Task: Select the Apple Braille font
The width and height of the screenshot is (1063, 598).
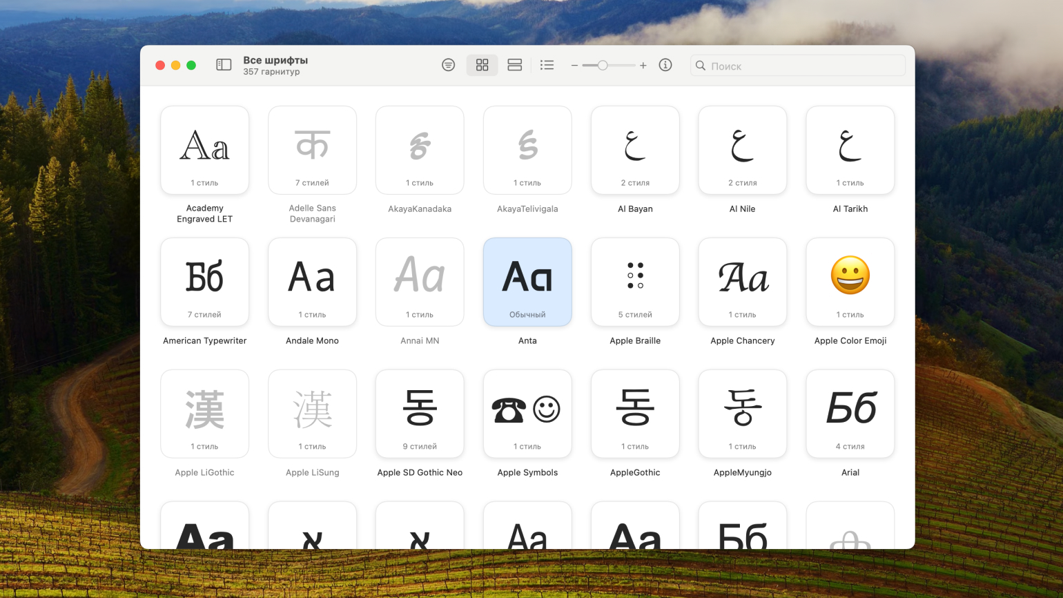Action: click(635, 282)
